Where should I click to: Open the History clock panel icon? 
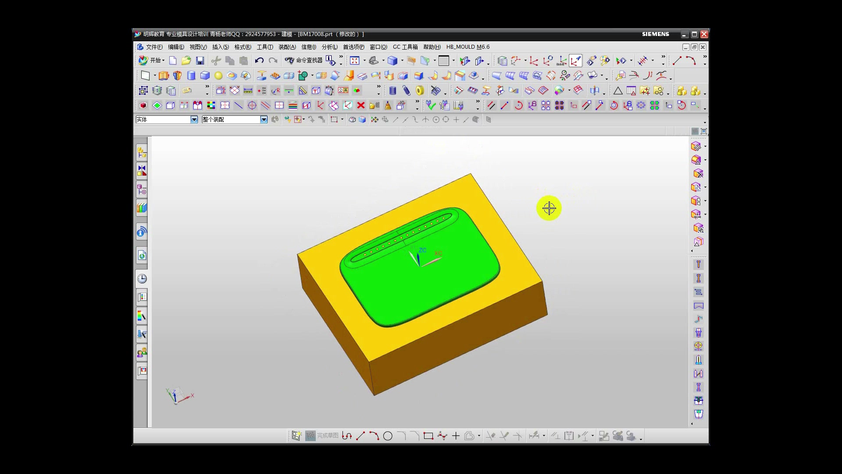coord(142,279)
